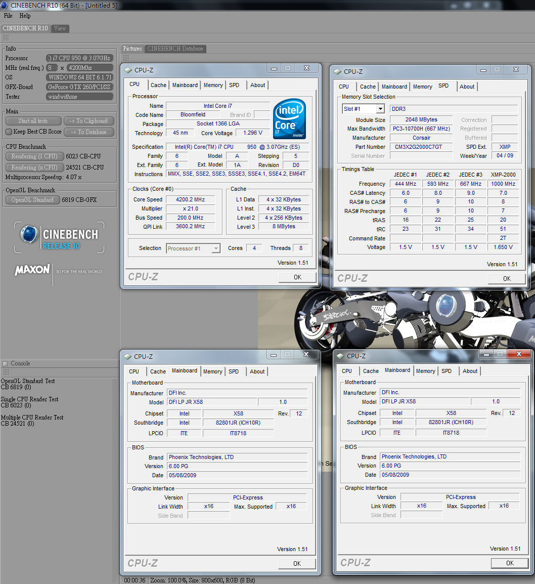The image size is (535, 584).
Task: Expand the Slot #1 memory slot dropdown
Action: click(x=380, y=109)
